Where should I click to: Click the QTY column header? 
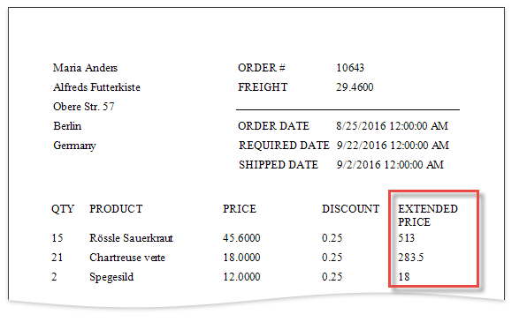(x=63, y=209)
